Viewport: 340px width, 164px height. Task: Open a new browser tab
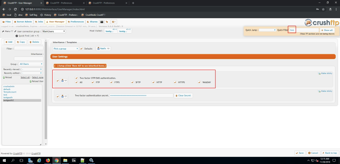133,3
